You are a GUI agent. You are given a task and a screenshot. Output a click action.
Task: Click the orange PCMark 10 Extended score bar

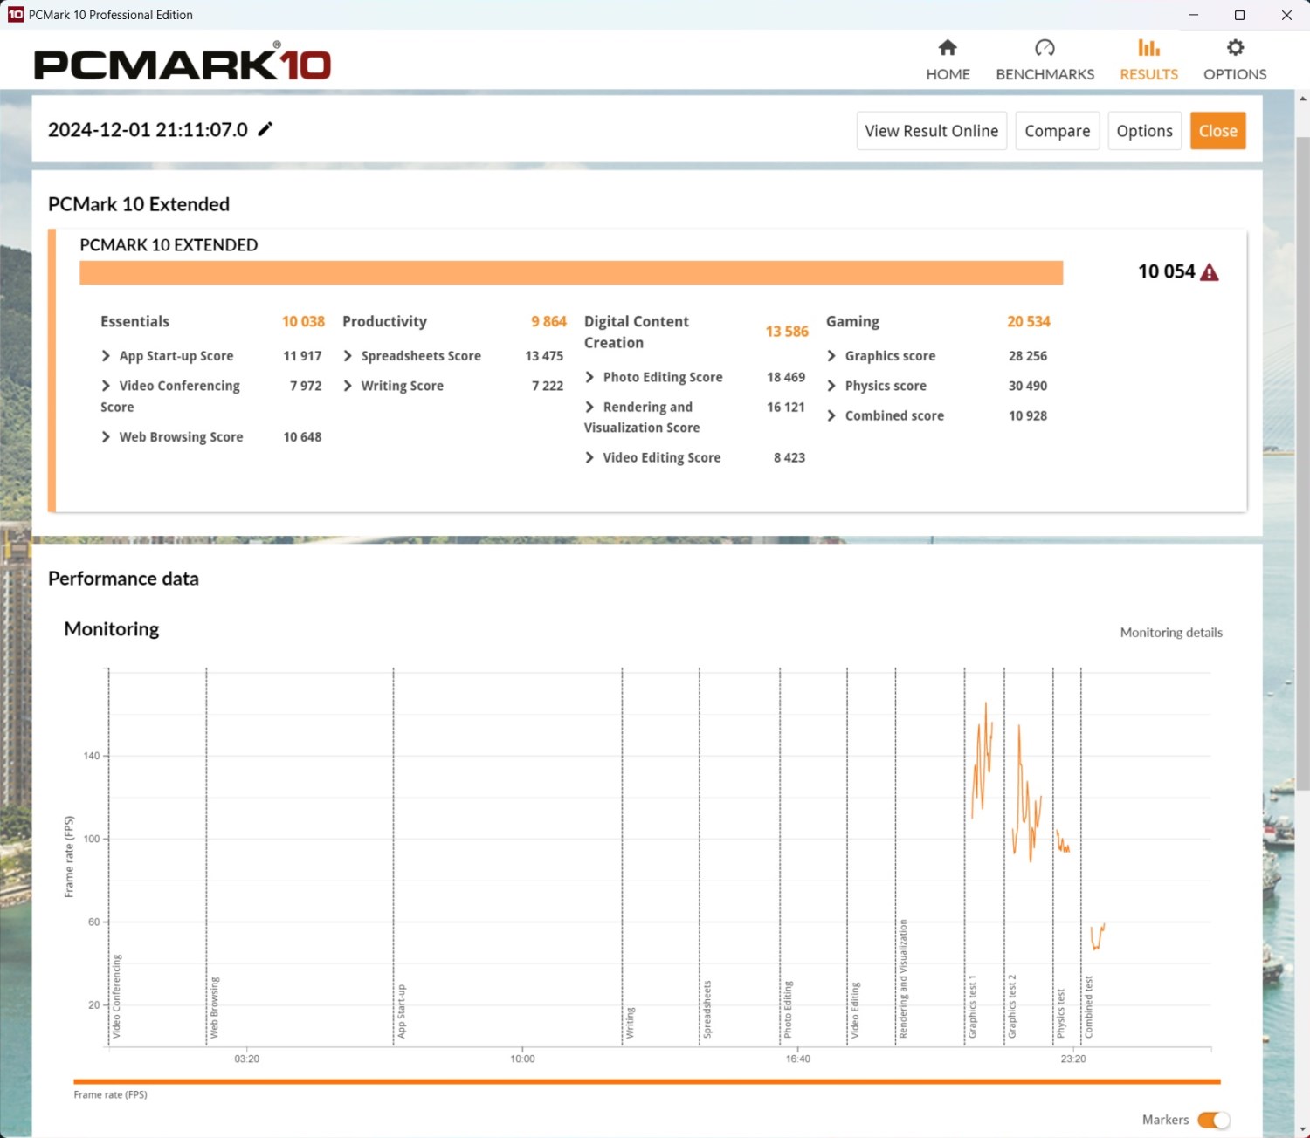571,272
